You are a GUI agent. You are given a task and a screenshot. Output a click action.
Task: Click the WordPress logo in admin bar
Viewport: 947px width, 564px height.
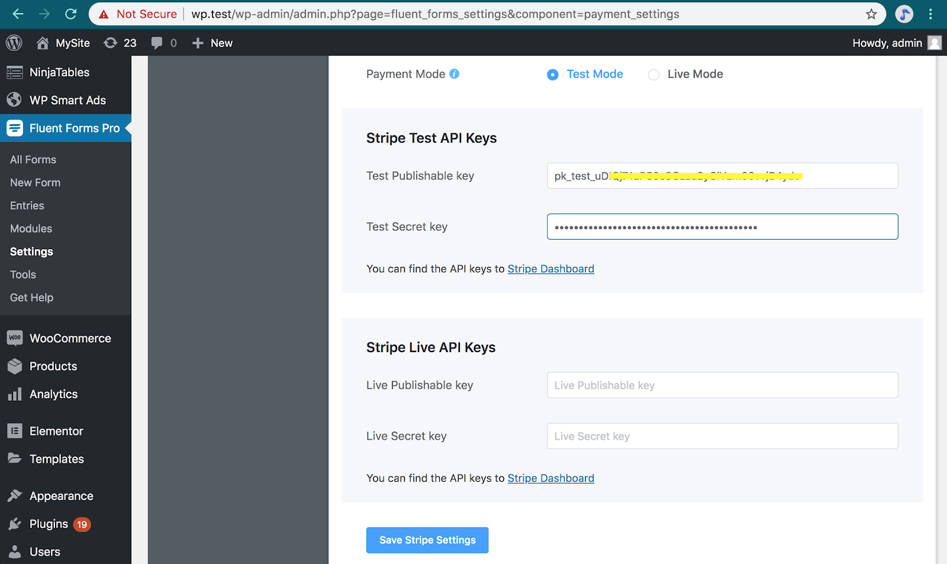coord(14,43)
